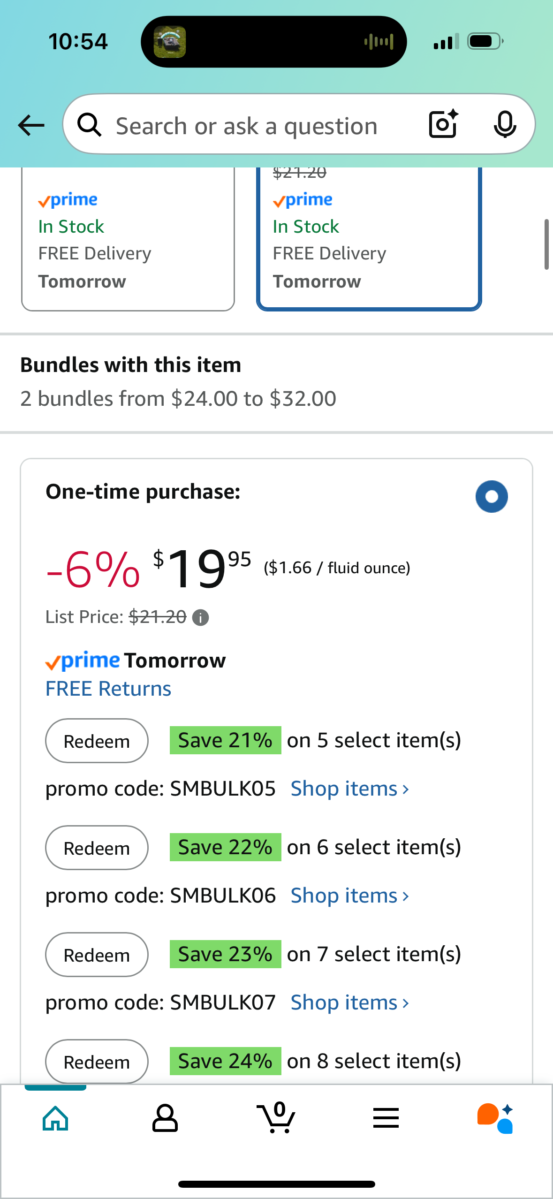Tap the Rufus AI assistant icon
553x1199 pixels.
[495, 1118]
